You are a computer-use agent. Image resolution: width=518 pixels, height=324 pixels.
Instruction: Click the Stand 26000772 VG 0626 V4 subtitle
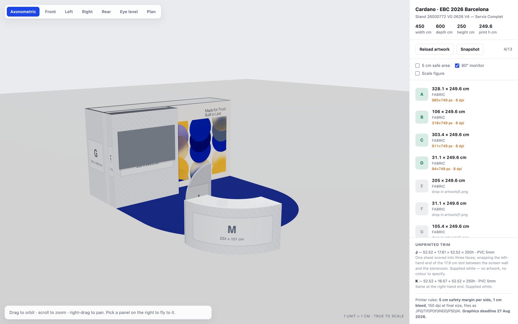click(459, 17)
